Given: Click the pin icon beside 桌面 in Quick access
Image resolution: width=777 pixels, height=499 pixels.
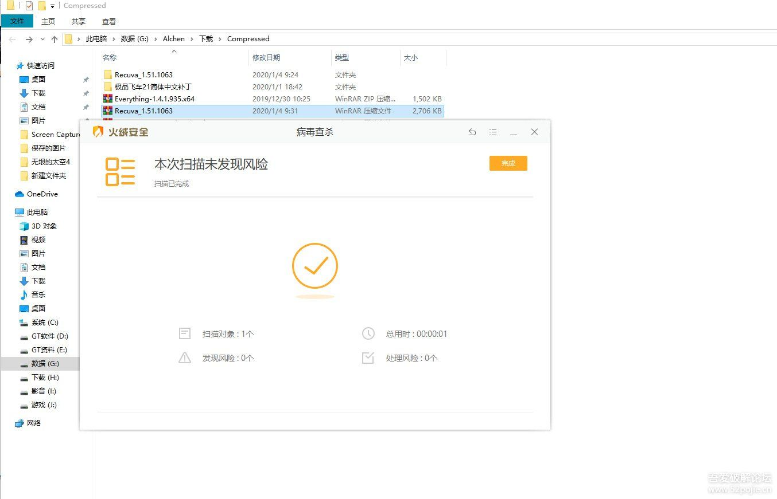Looking at the screenshot, I should pyautogui.click(x=86, y=80).
